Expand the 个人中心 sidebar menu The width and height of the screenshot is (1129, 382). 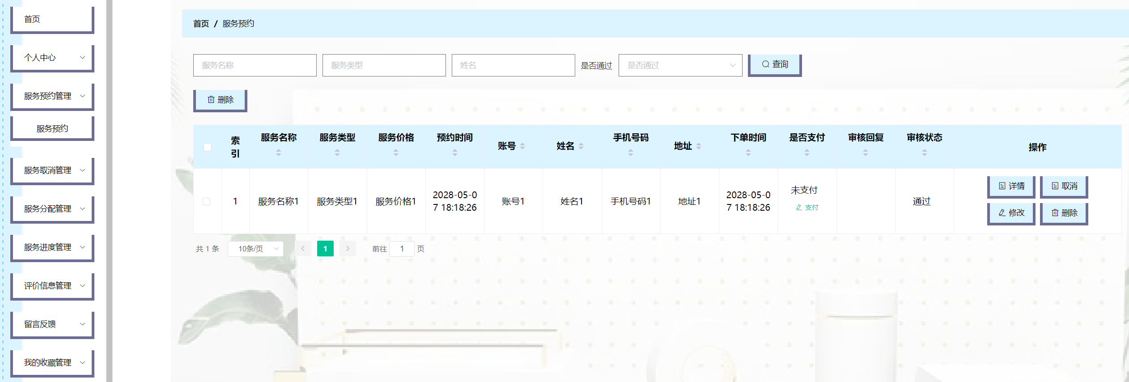[x=52, y=58]
